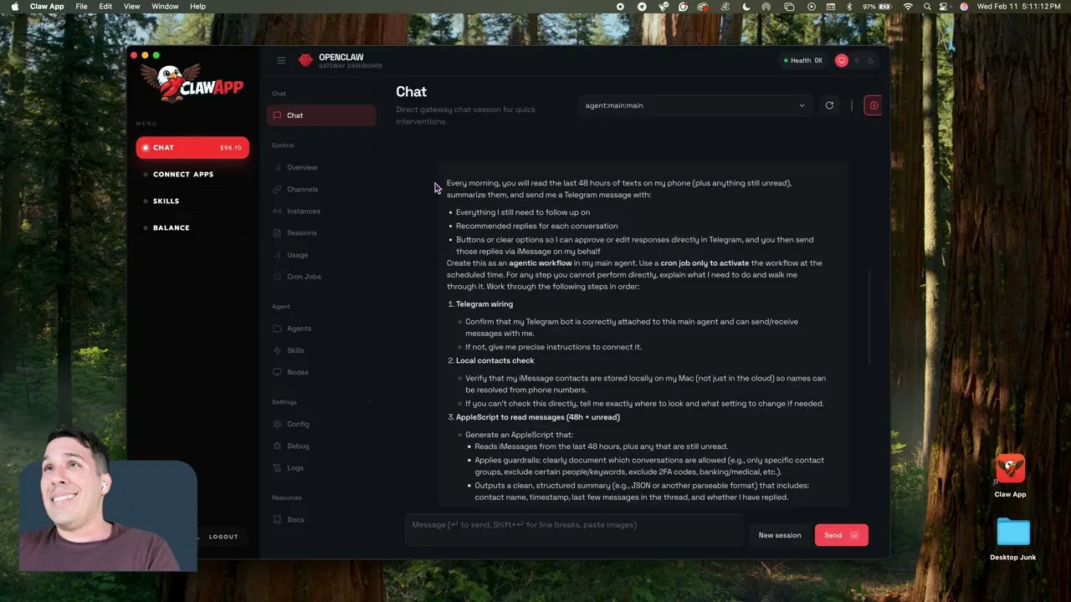The width and height of the screenshot is (1071, 602).
Task: Open the Edit menu
Action: pyautogui.click(x=105, y=6)
